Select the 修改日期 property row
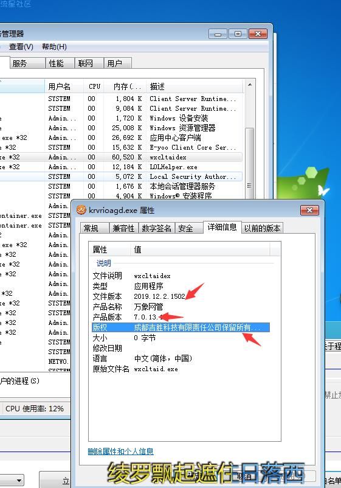The image size is (341, 488). tap(181, 348)
